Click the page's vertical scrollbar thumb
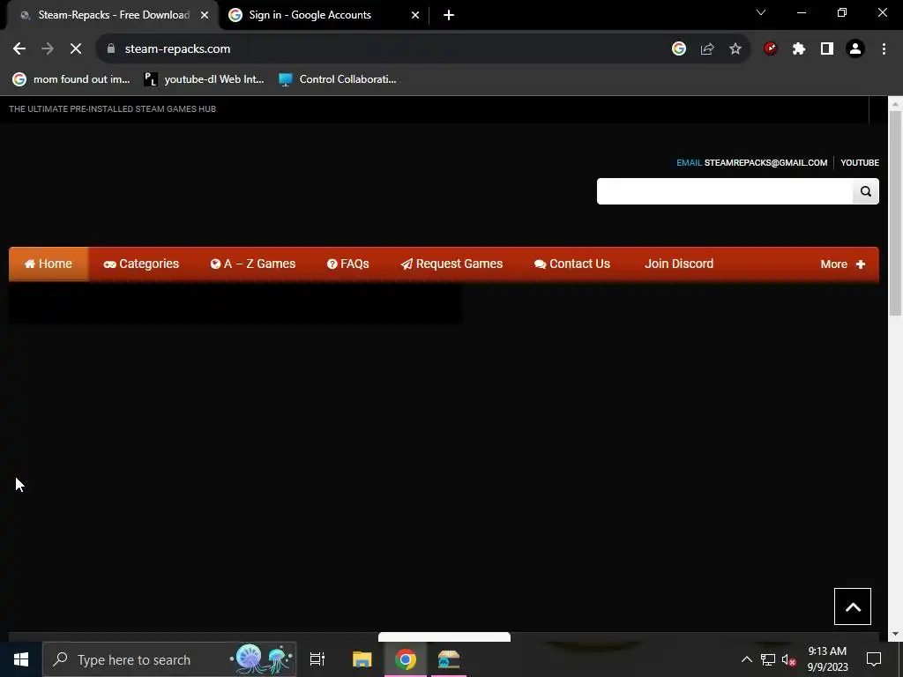This screenshot has height=677, width=903. pos(895,213)
